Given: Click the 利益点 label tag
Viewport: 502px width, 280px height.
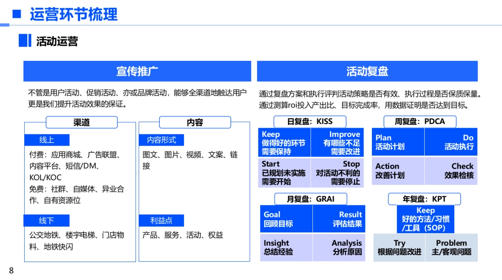Looking at the screenshot, I should point(161,220).
